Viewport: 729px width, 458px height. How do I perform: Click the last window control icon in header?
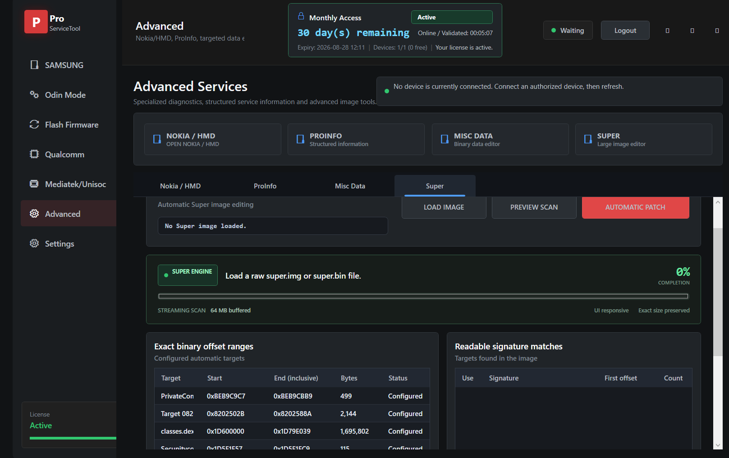717,31
